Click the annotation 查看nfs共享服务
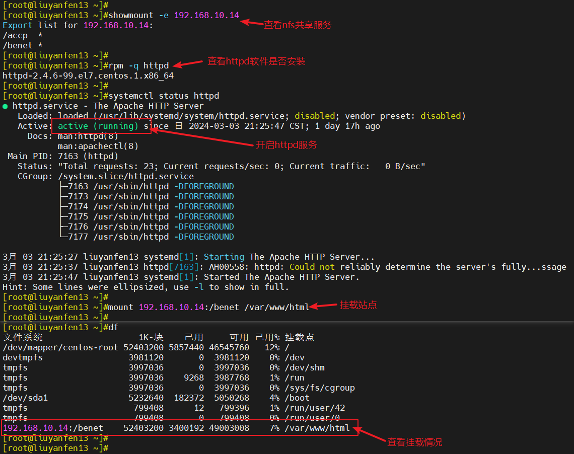The image size is (574, 454). pyautogui.click(x=298, y=25)
